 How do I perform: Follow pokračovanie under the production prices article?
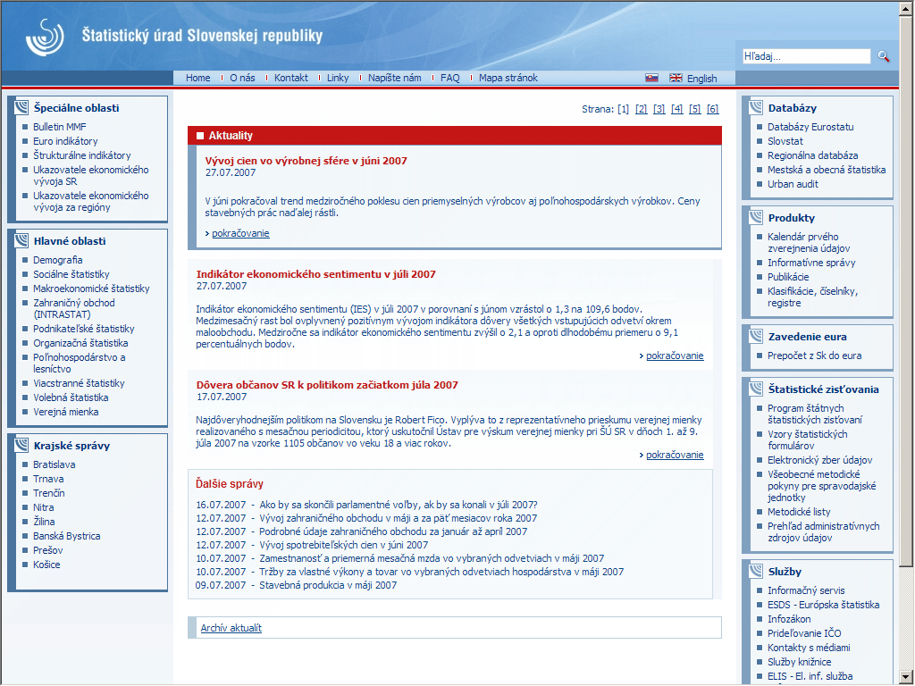(x=240, y=233)
